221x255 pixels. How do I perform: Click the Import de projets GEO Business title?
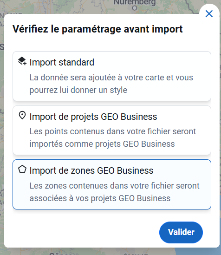[x=93, y=117]
